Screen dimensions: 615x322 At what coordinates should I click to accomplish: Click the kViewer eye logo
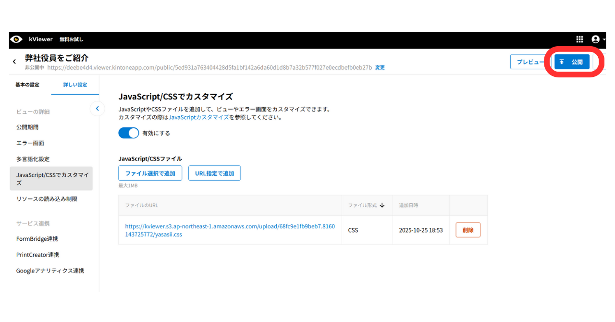[x=17, y=39]
